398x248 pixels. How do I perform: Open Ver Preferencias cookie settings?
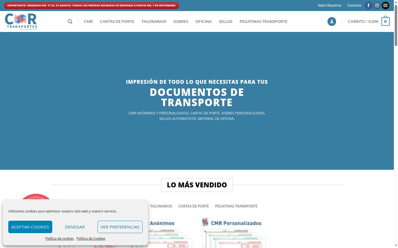[x=120, y=227]
